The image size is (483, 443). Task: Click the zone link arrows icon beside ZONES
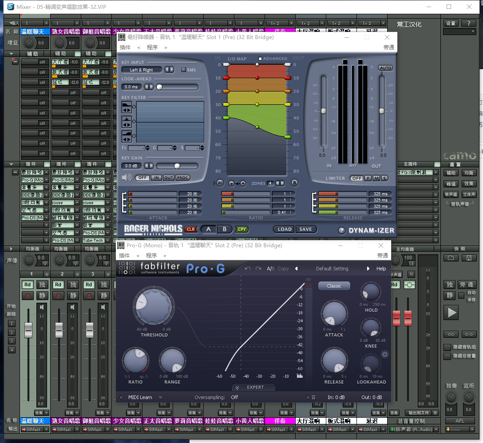237,183
